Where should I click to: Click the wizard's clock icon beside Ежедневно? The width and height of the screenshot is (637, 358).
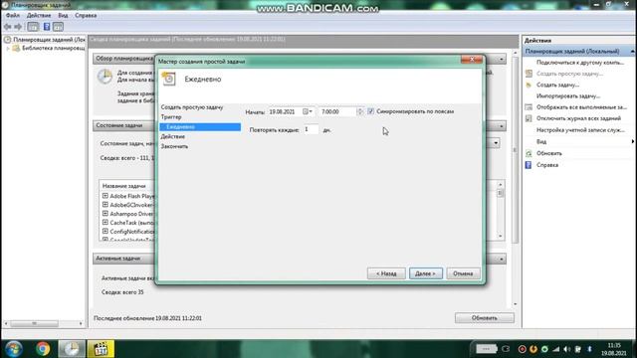168,79
